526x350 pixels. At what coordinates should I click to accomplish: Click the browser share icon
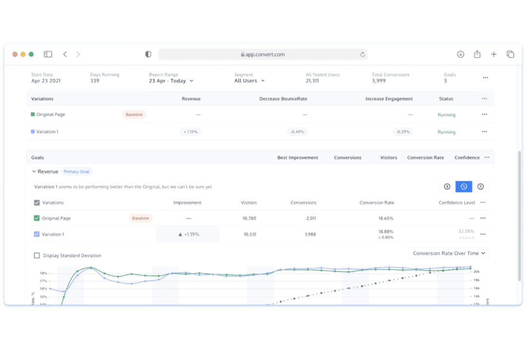point(477,54)
